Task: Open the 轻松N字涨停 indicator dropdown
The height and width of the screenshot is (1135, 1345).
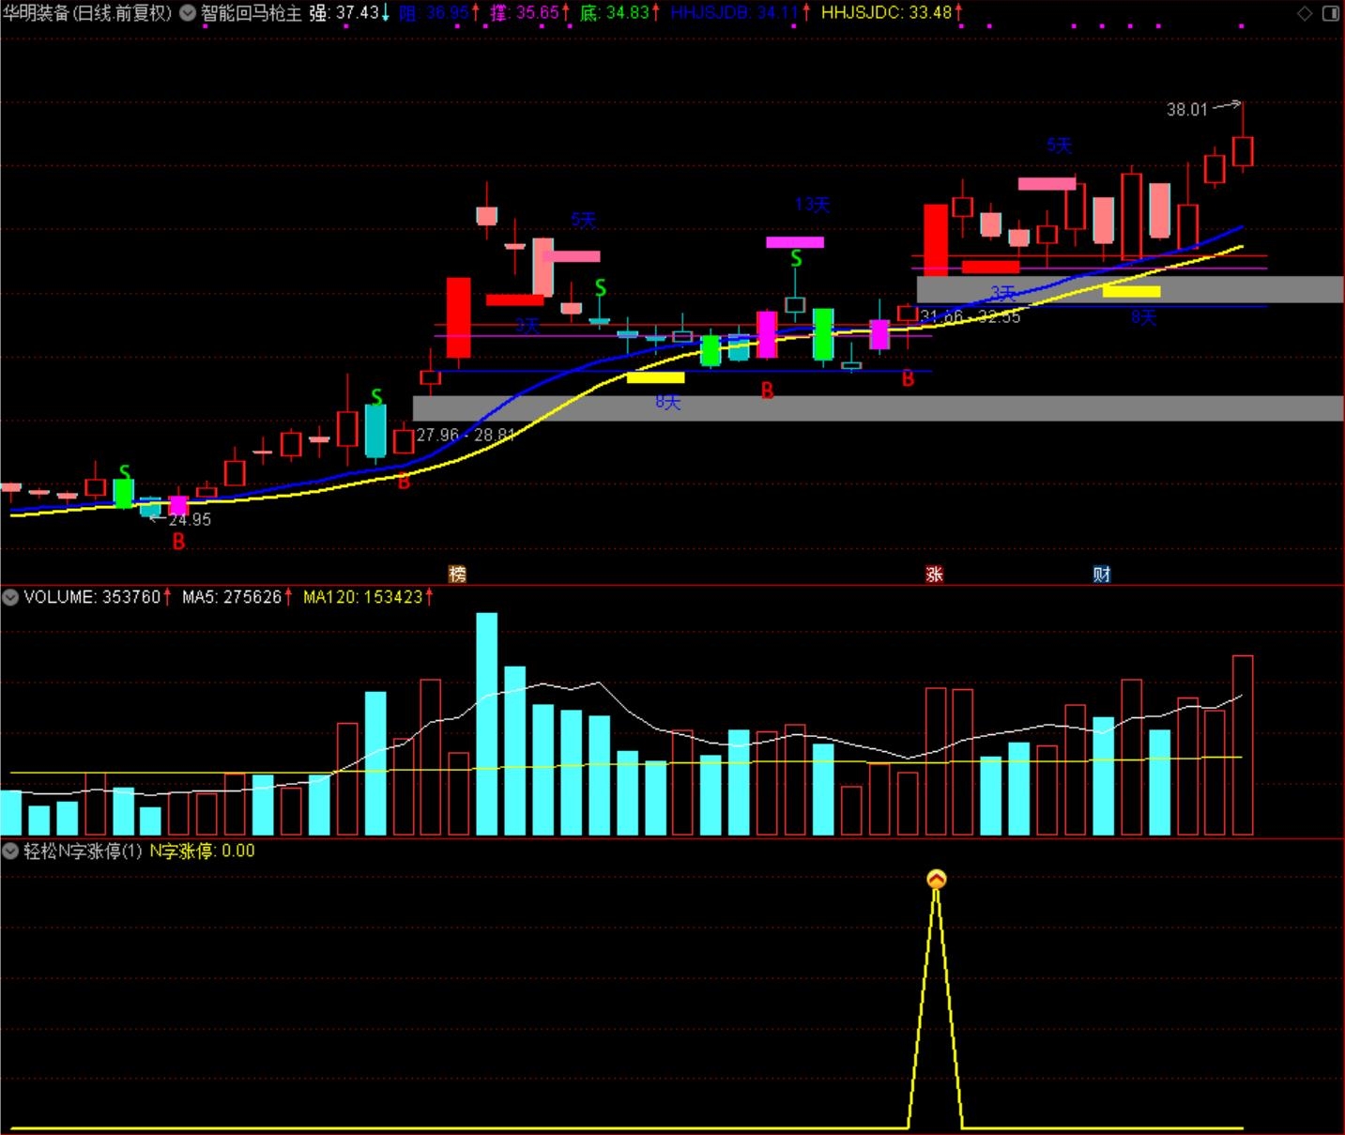Action: pos(10,851)
